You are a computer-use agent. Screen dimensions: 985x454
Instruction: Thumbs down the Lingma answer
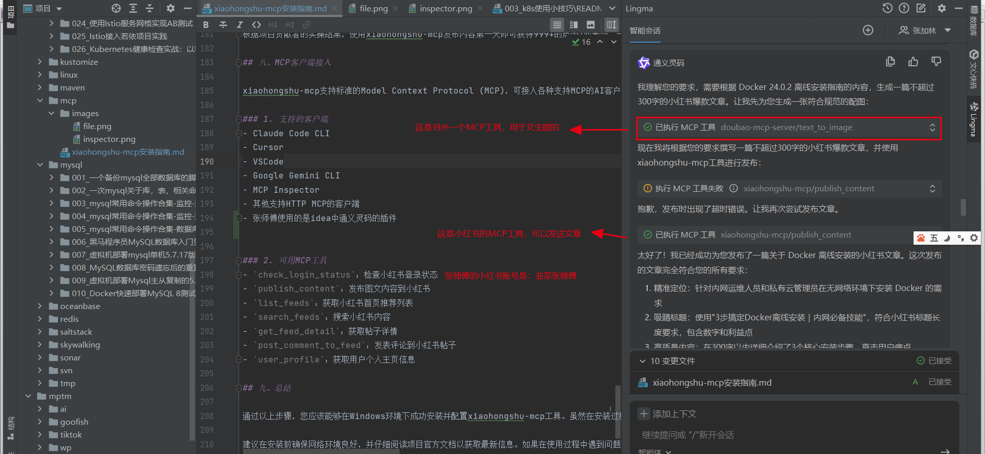(936, 62)
